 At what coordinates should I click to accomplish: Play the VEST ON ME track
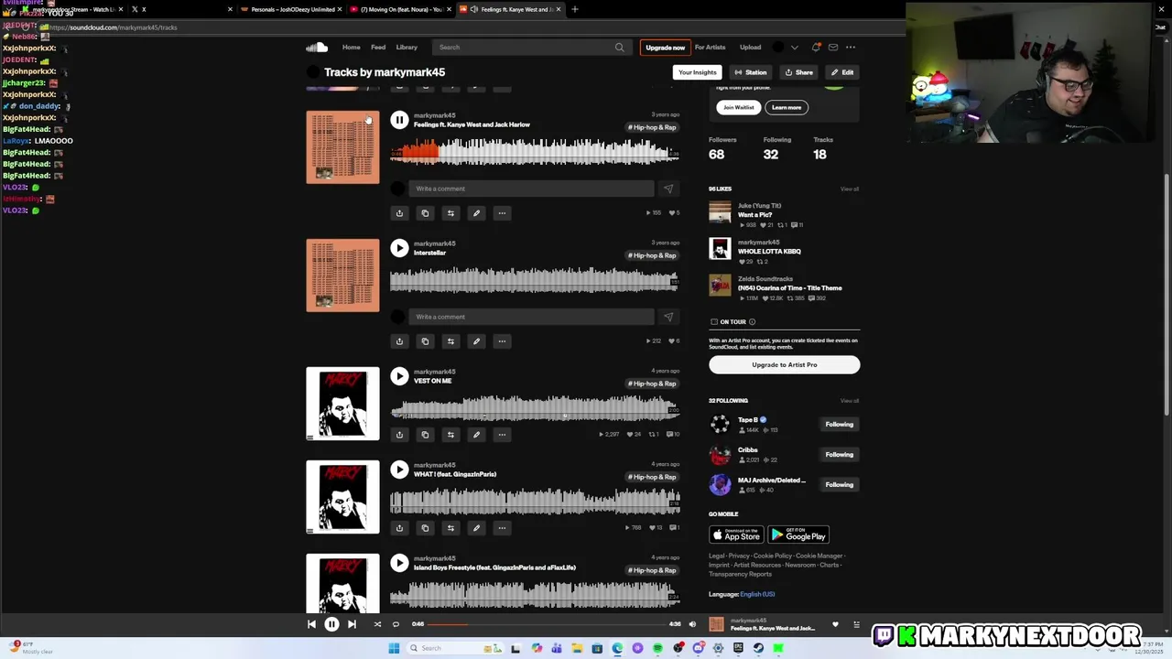click(x=399, y=376)
